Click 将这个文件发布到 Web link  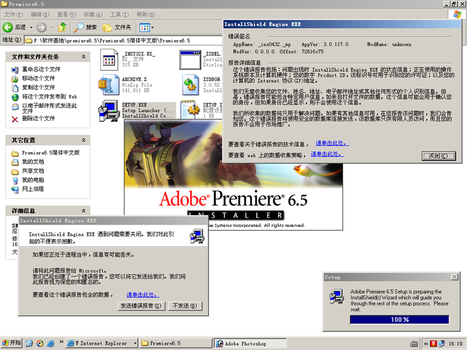(x=50, y=96)
